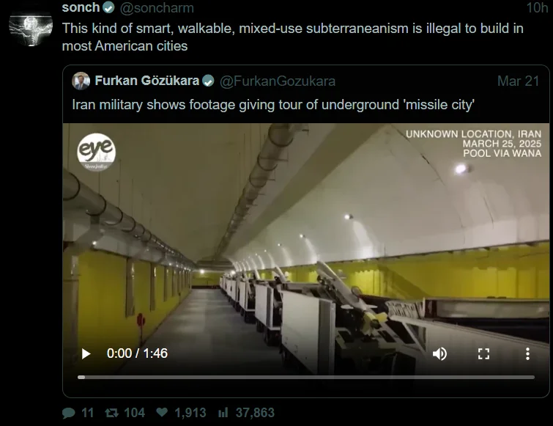The image size is (553, 426).
Task: Click the eye logo watermark in video
Action: click(x=96, y=152)
